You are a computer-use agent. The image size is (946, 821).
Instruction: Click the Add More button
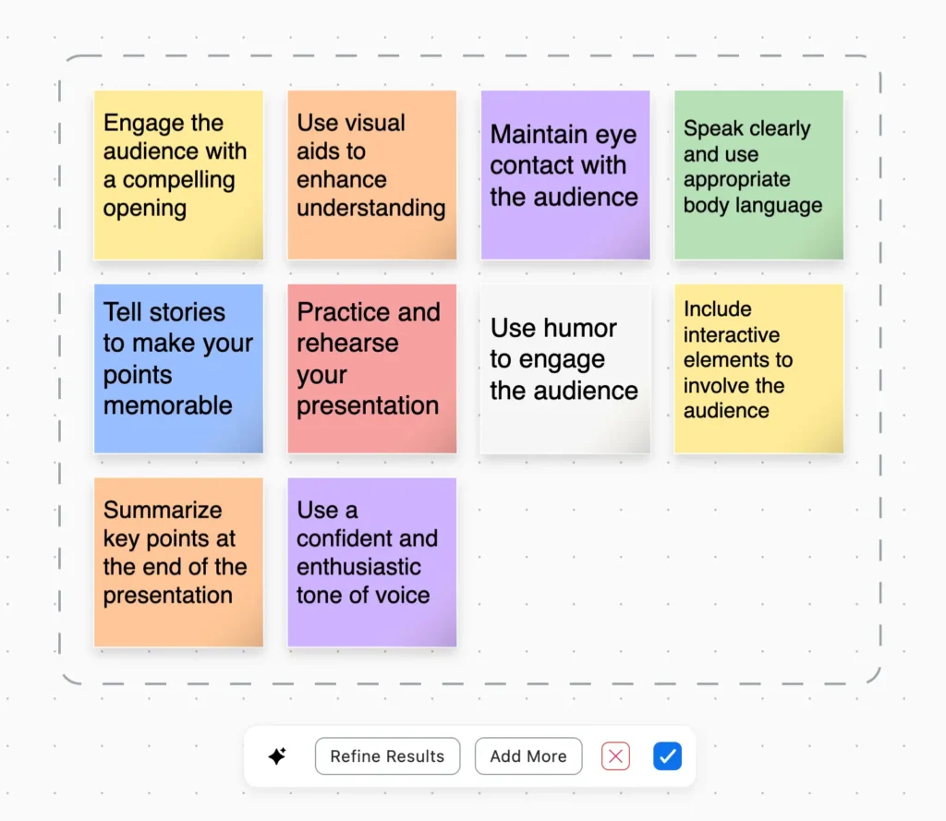point(528,755)
